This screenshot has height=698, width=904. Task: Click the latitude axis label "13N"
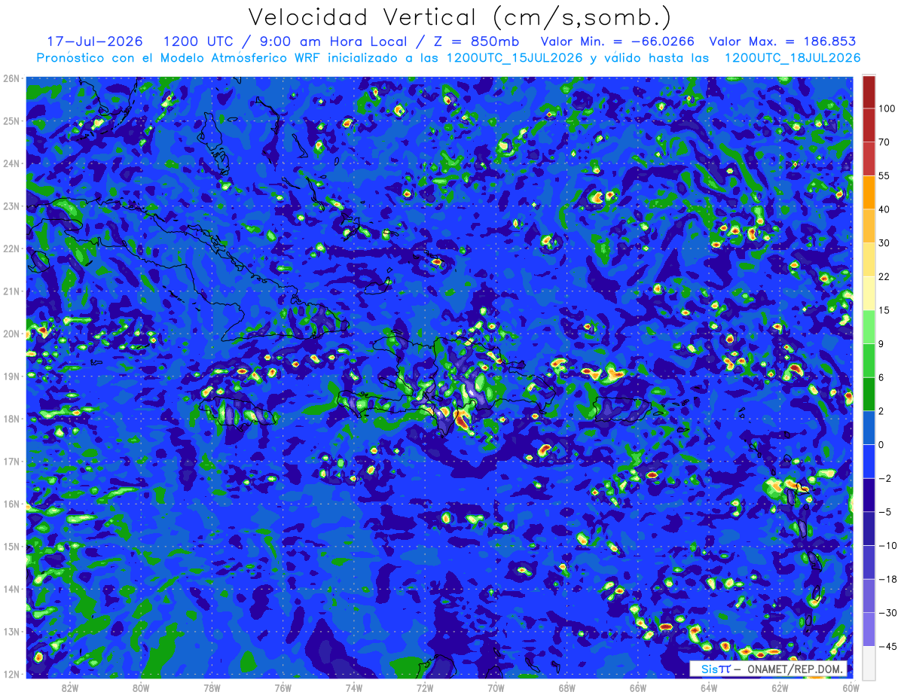tap(11, 631)
